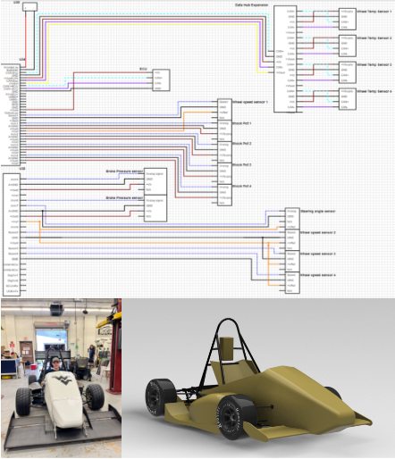Select the Wheel Temp Sensor 4 component
395x459 pixels.
point(348,99)
